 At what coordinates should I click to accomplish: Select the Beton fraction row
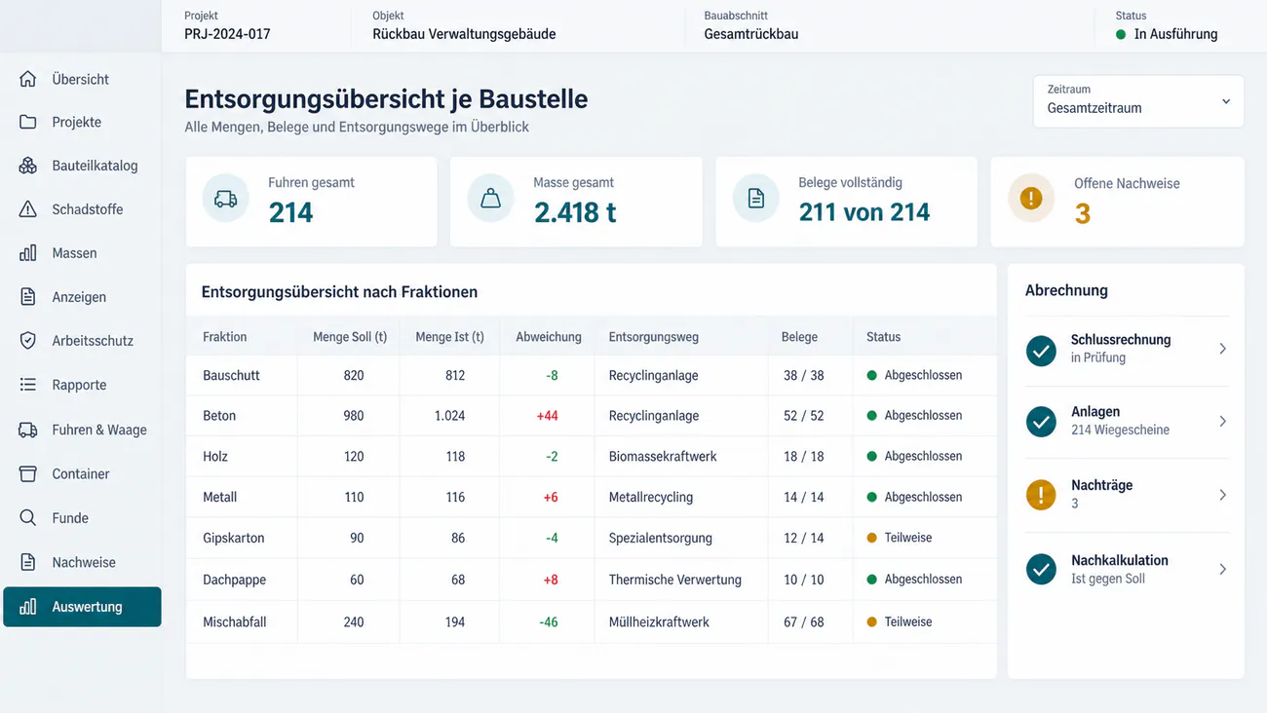coord(591,416)
